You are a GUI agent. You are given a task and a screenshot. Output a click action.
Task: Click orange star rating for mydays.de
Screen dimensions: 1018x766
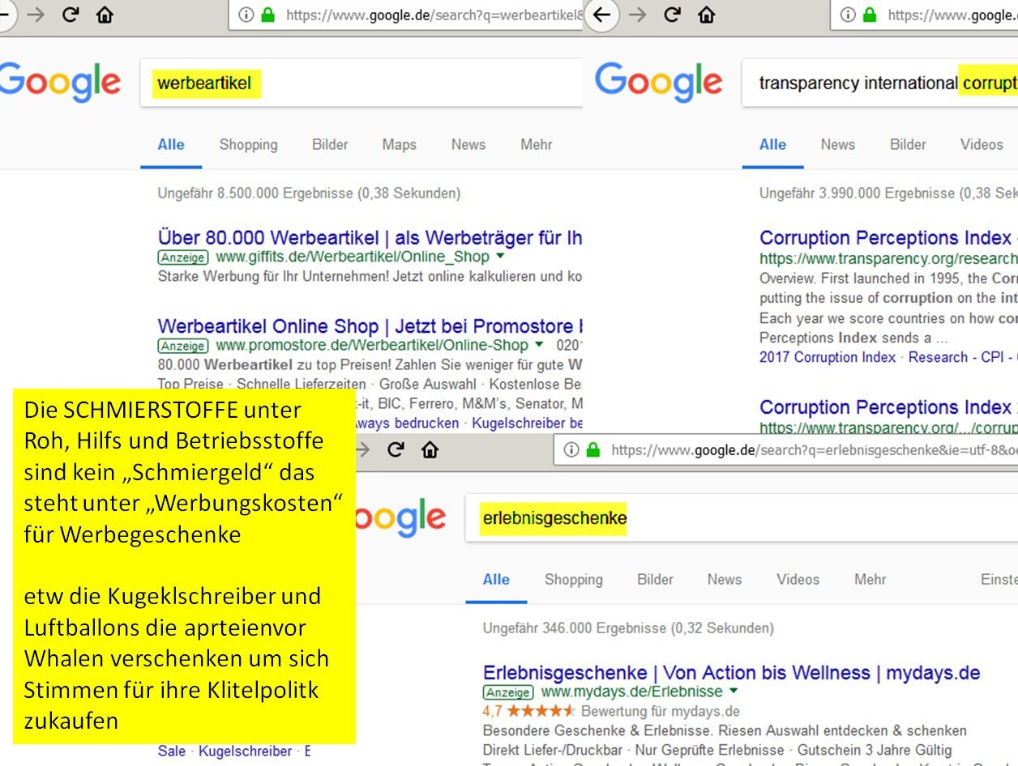(x=541, y=712)
